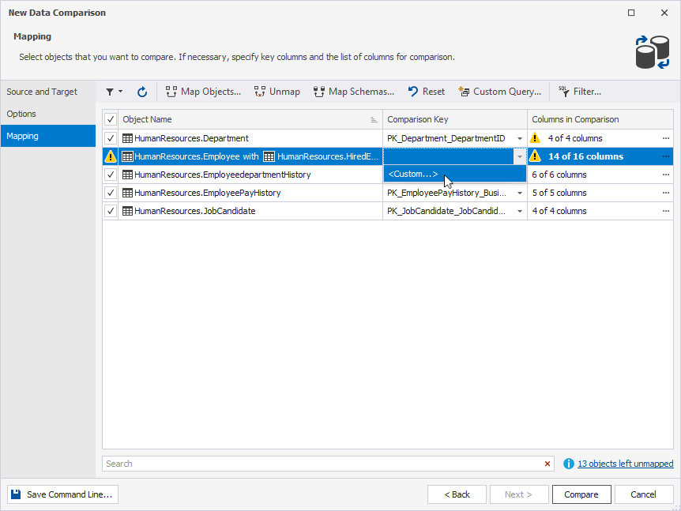
Task: Open the Map Objects dialog
Action: [x=203, y=92]
